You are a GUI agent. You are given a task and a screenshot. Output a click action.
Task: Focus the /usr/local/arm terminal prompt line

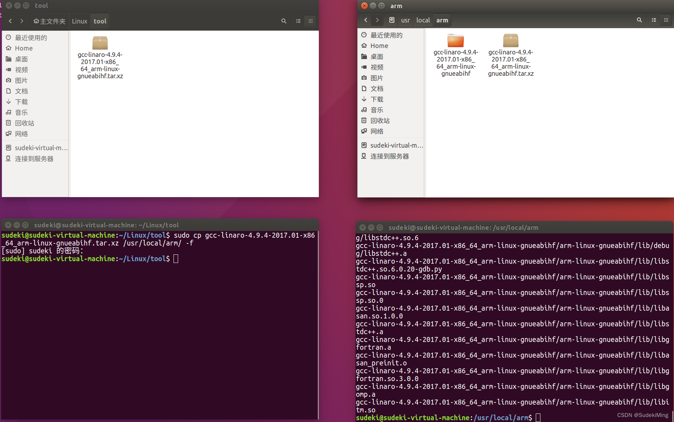[x=448, y=418]
